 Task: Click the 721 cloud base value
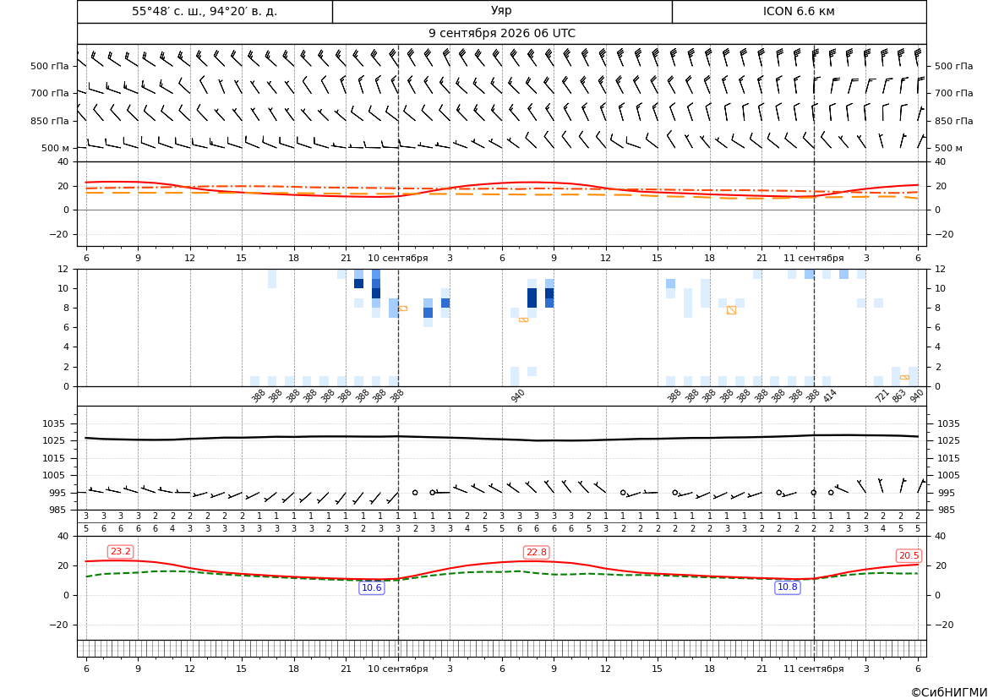(x=882, y=396)
